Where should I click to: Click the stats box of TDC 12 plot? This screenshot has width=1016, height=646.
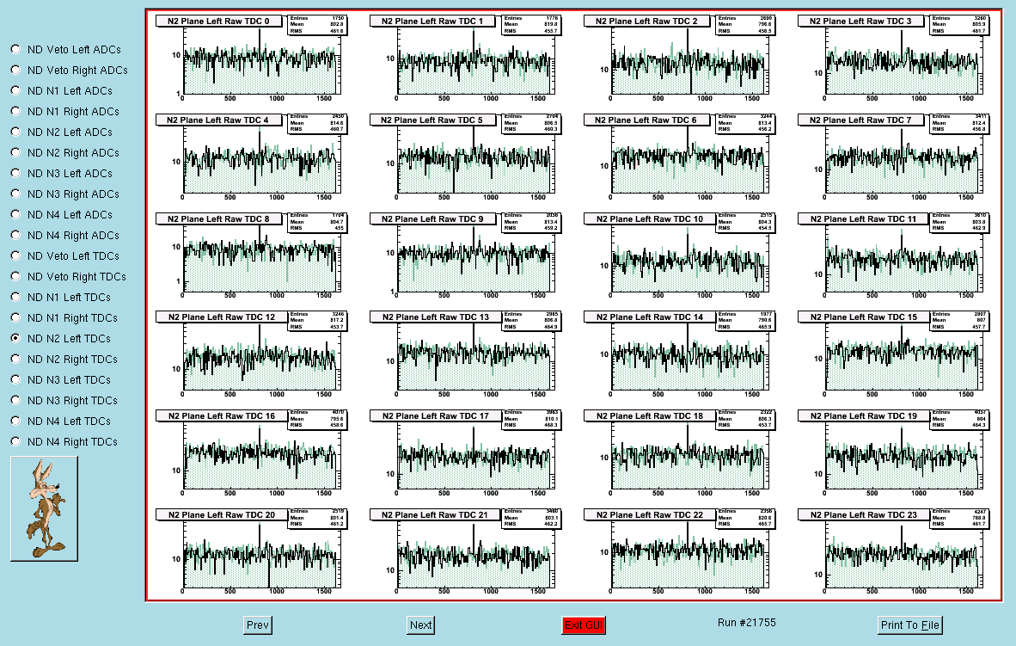(x=317, y=320)
